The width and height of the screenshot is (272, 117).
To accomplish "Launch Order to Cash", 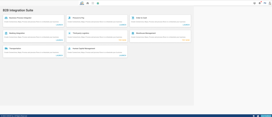I will click(x=186, y=25).
